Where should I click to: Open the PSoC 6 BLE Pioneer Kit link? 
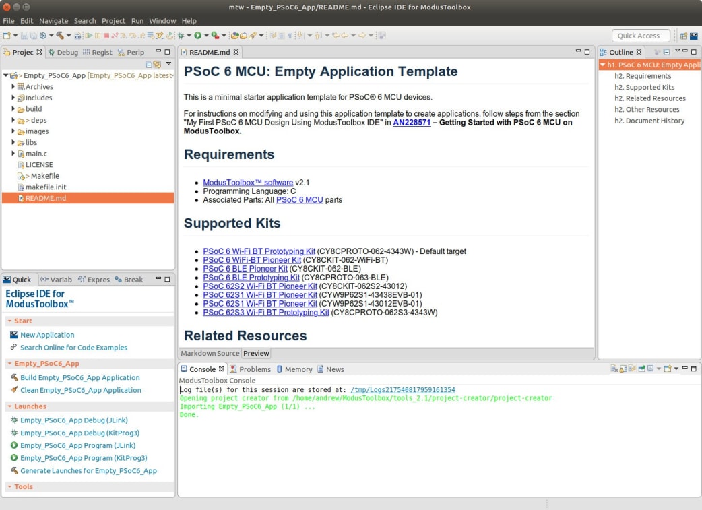245,269
